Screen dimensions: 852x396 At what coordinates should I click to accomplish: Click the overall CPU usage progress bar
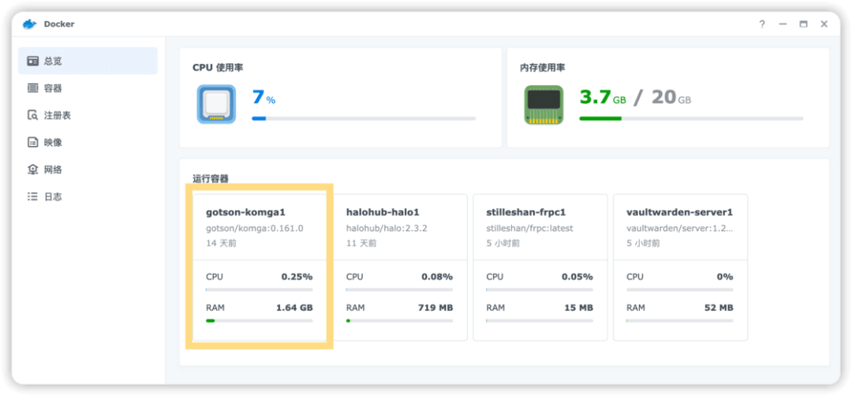364,118
